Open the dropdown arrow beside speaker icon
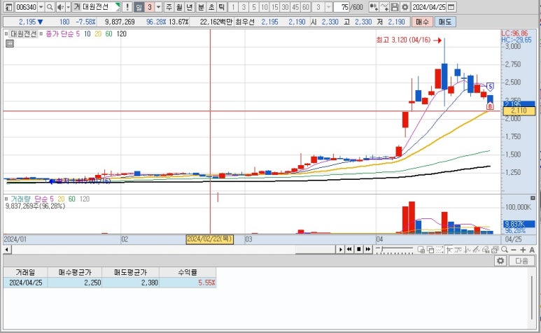Image resolution: width=541 pixels, height=333 pixels. (68, 7)
